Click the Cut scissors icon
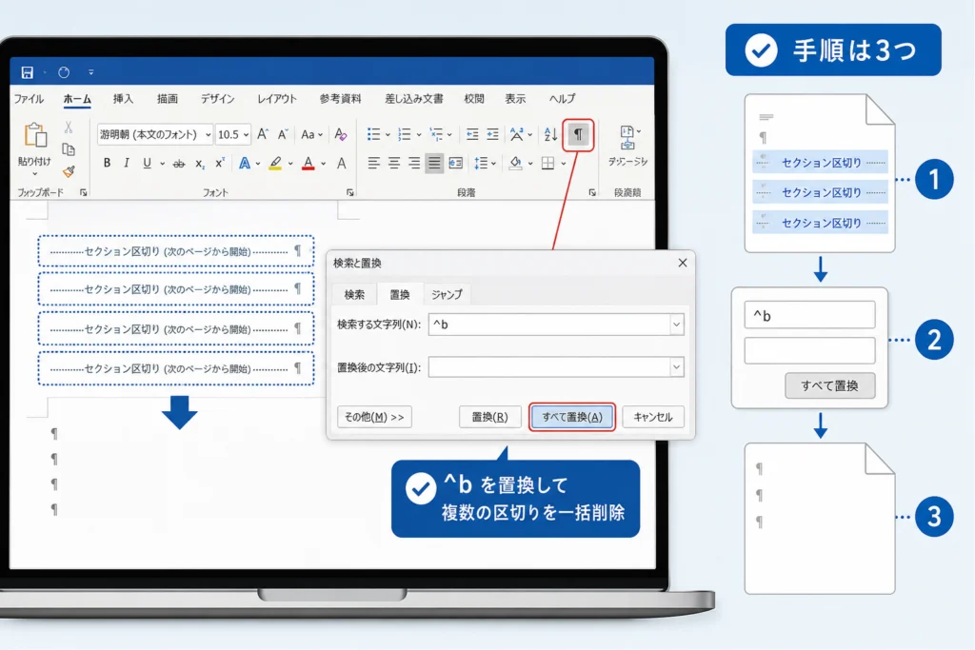The width and height of the screenshot is (975, 650). [69, 128]
